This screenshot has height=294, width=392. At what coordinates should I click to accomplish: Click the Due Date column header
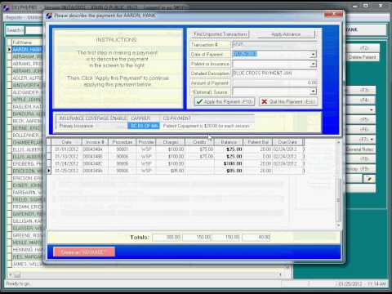pyautogui.click(x=287, y=142)
